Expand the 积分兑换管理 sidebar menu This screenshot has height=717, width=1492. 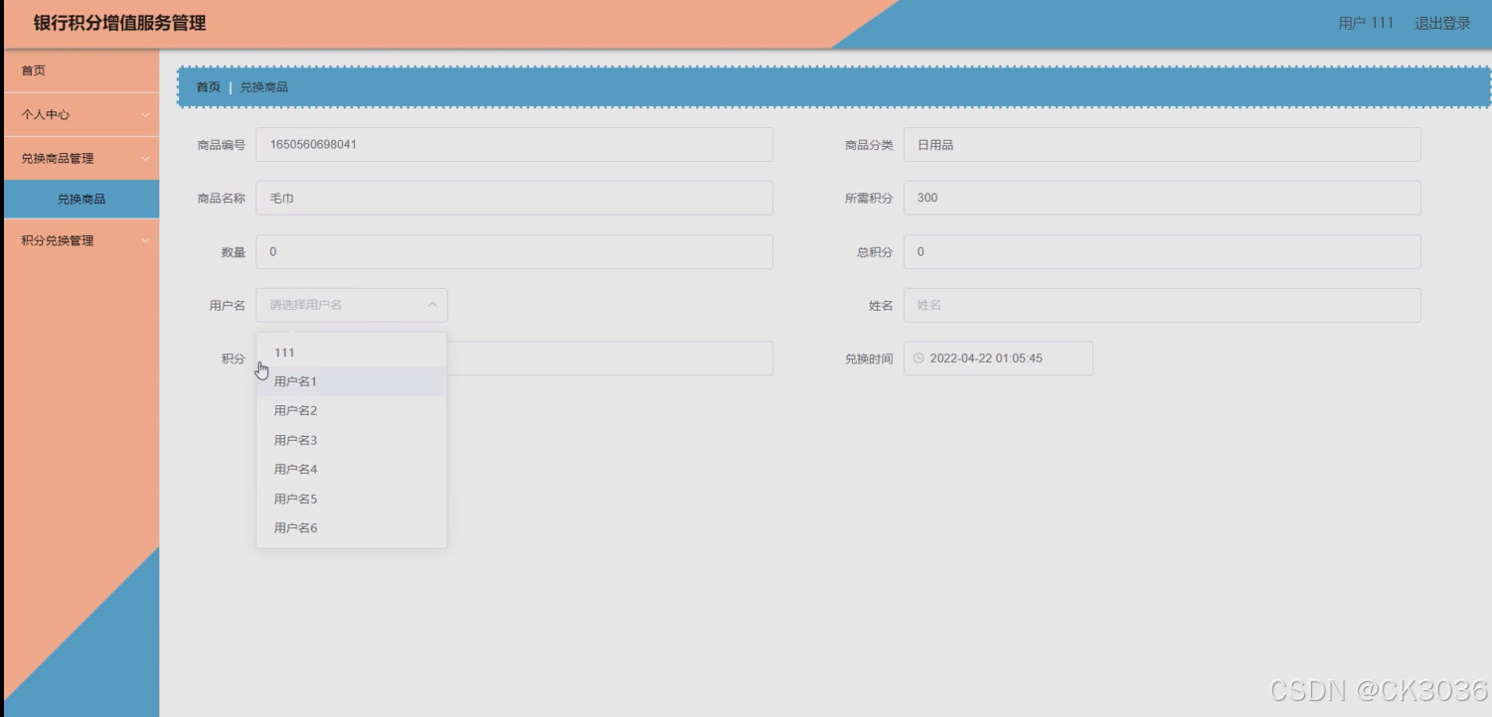pyautogui.click(x=80, y=240)
